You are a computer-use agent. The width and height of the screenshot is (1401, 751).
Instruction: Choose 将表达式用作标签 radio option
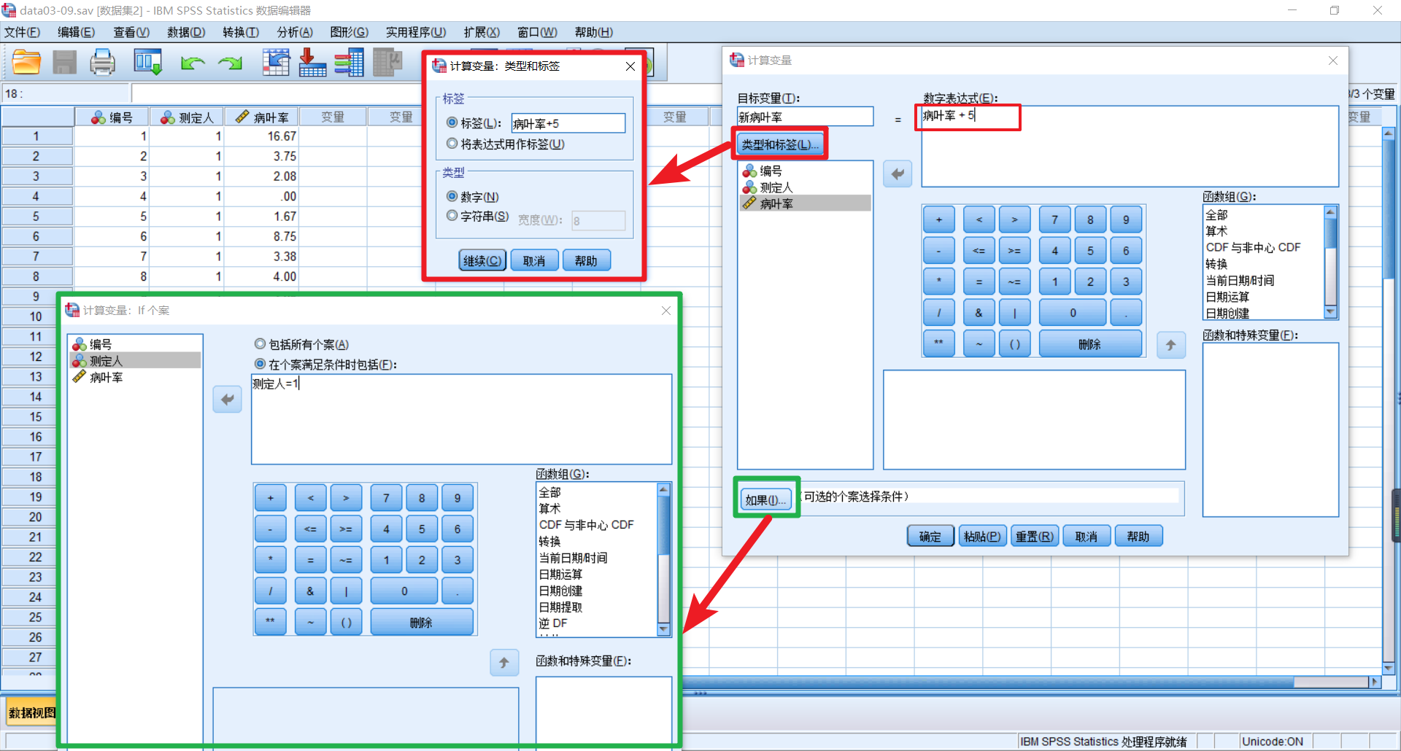tap(452, 144)
